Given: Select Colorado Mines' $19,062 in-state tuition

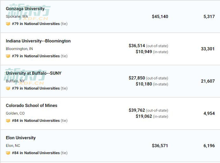Looking at the screenshot, I should [144, 116].
